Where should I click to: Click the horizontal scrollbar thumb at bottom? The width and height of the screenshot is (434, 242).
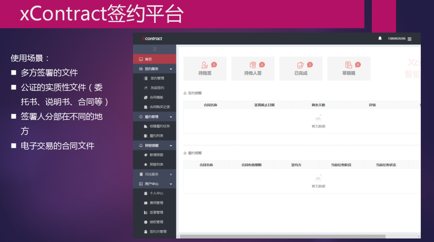(x=283, y=236)
